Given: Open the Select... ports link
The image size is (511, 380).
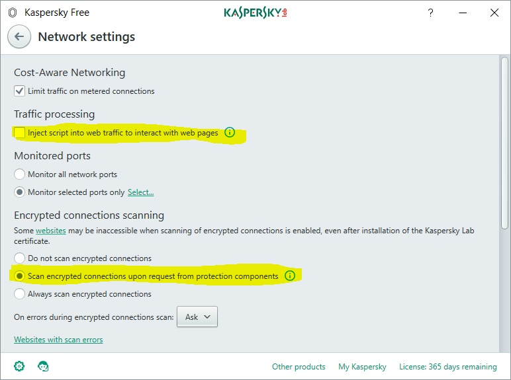Looking at the screenshot, I should [x=140, y=192].
